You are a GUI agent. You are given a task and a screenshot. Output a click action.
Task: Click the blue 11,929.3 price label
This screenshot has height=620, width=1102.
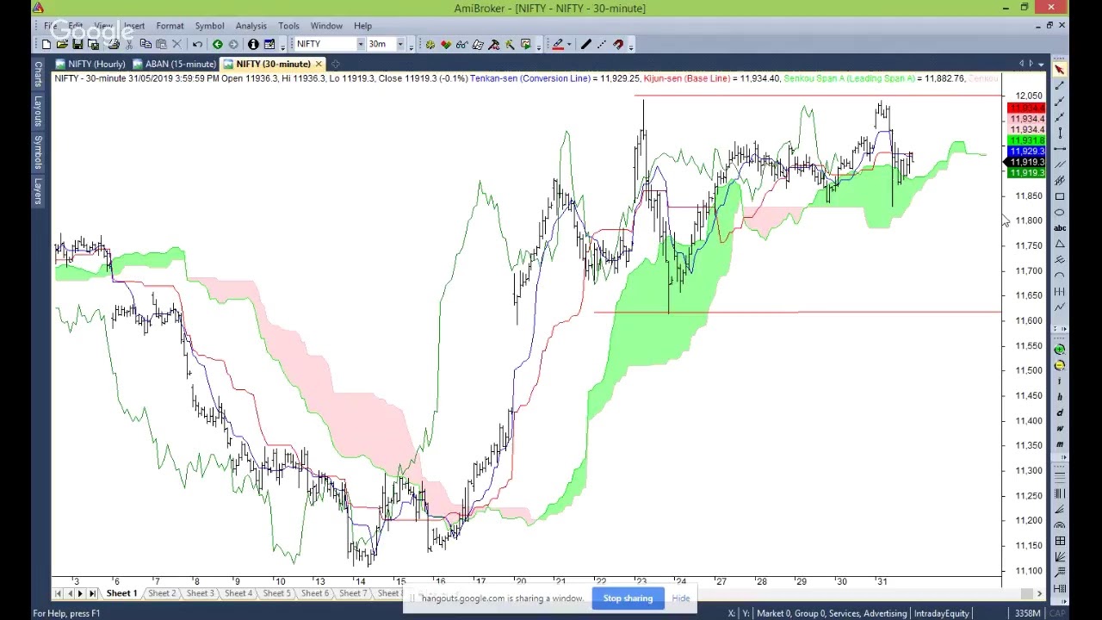[x=1026, y=152]
